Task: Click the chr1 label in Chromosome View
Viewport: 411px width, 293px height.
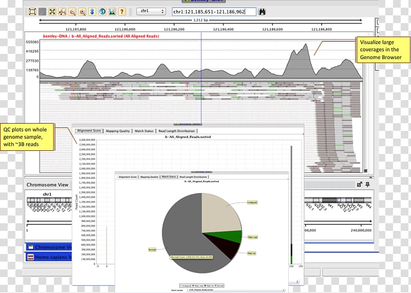Action: click(x=47, y=194)
